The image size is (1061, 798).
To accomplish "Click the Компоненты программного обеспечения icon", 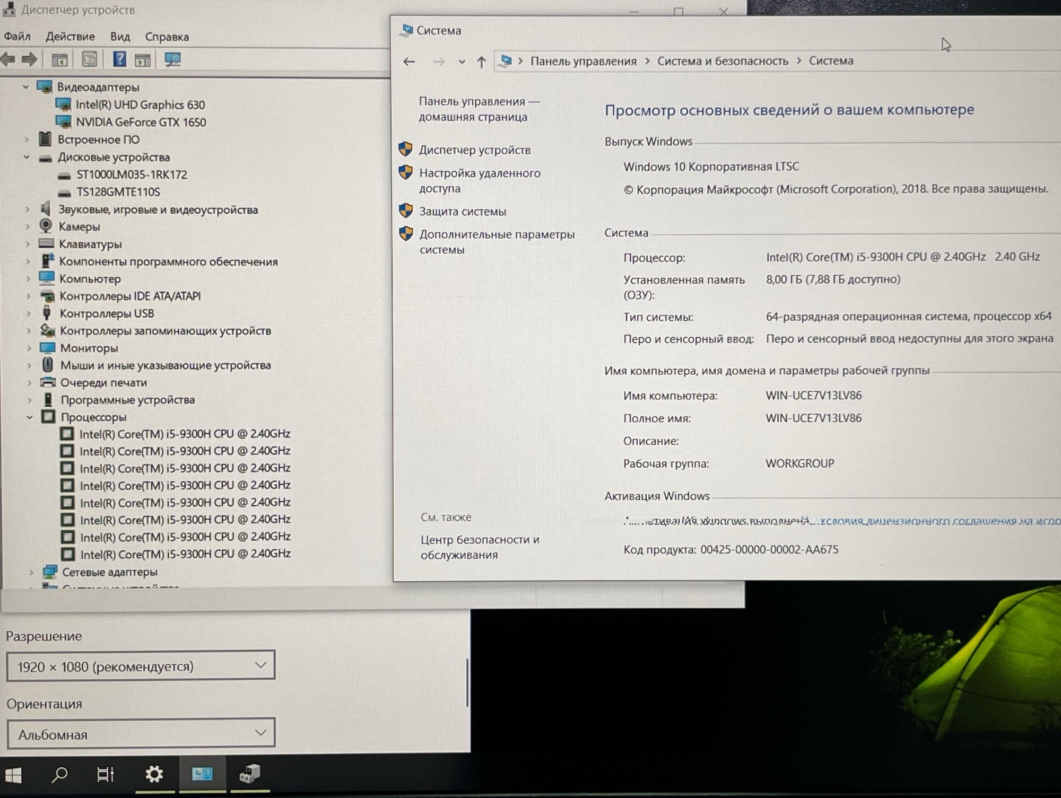I will 47,261.
